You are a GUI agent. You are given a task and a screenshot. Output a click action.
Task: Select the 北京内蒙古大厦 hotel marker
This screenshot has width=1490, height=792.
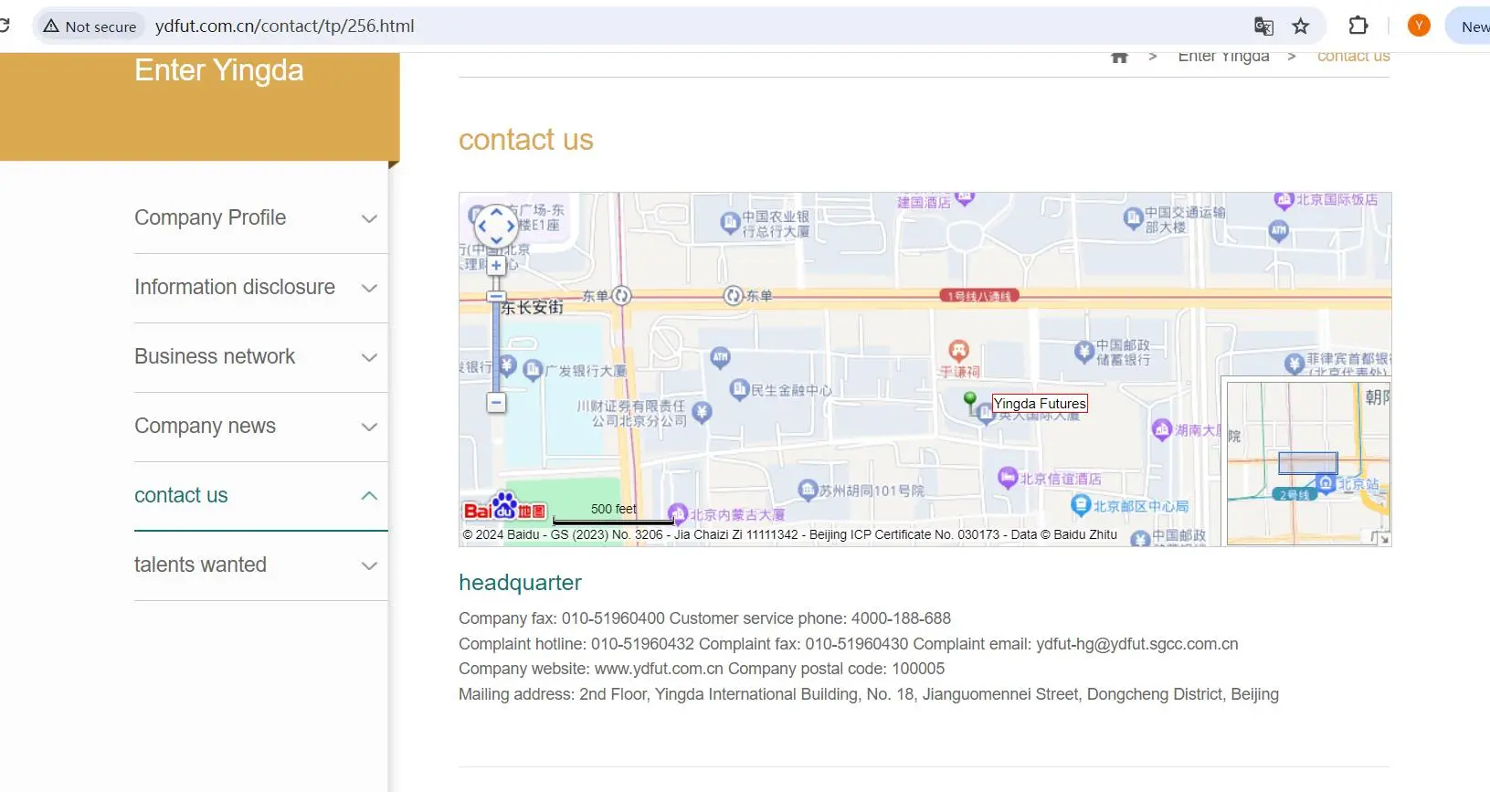tap(677, 513)
